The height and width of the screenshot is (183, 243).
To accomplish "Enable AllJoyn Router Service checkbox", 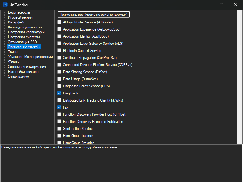I will click(x=59, y=22).
